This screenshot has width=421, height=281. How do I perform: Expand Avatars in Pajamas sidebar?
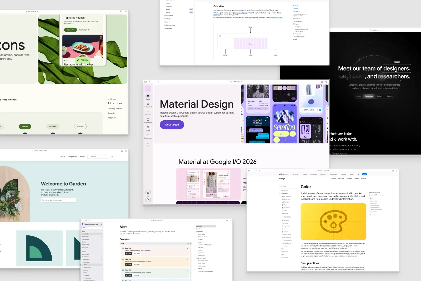tap(92, 270)
